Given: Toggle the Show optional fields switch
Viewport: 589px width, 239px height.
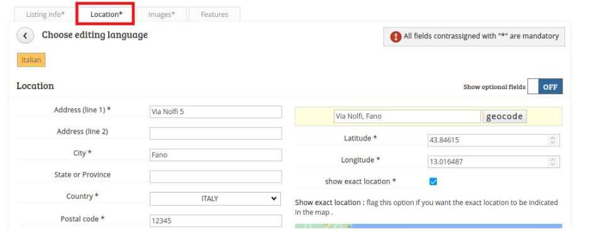Looking at the screenshot, I should pyautogui.click(x=544, y=87).
